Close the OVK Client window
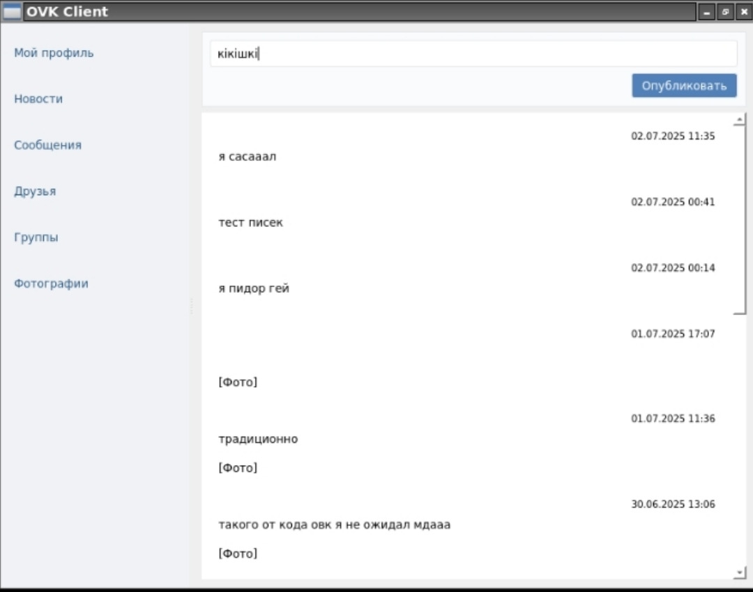Viewport: 753px width, 592px height. click(743, 12)
